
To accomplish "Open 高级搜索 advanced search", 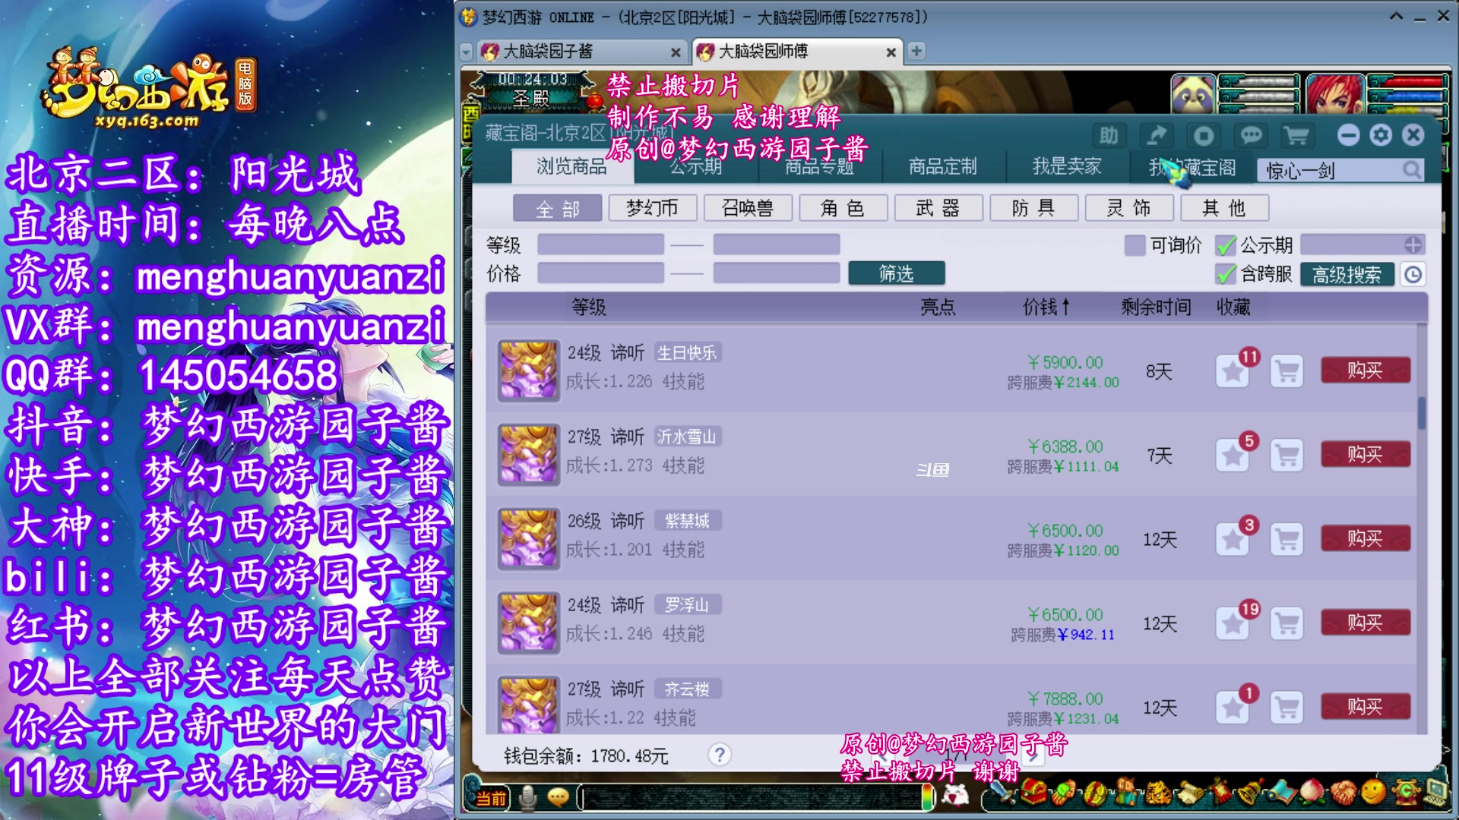I will click(1347, 274).
